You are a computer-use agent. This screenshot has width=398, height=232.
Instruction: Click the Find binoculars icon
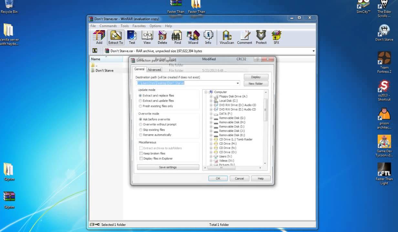177,37
